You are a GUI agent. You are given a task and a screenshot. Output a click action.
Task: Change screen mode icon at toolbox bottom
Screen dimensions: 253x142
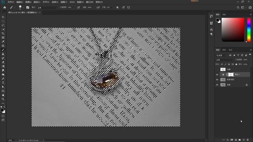point(3,120)
